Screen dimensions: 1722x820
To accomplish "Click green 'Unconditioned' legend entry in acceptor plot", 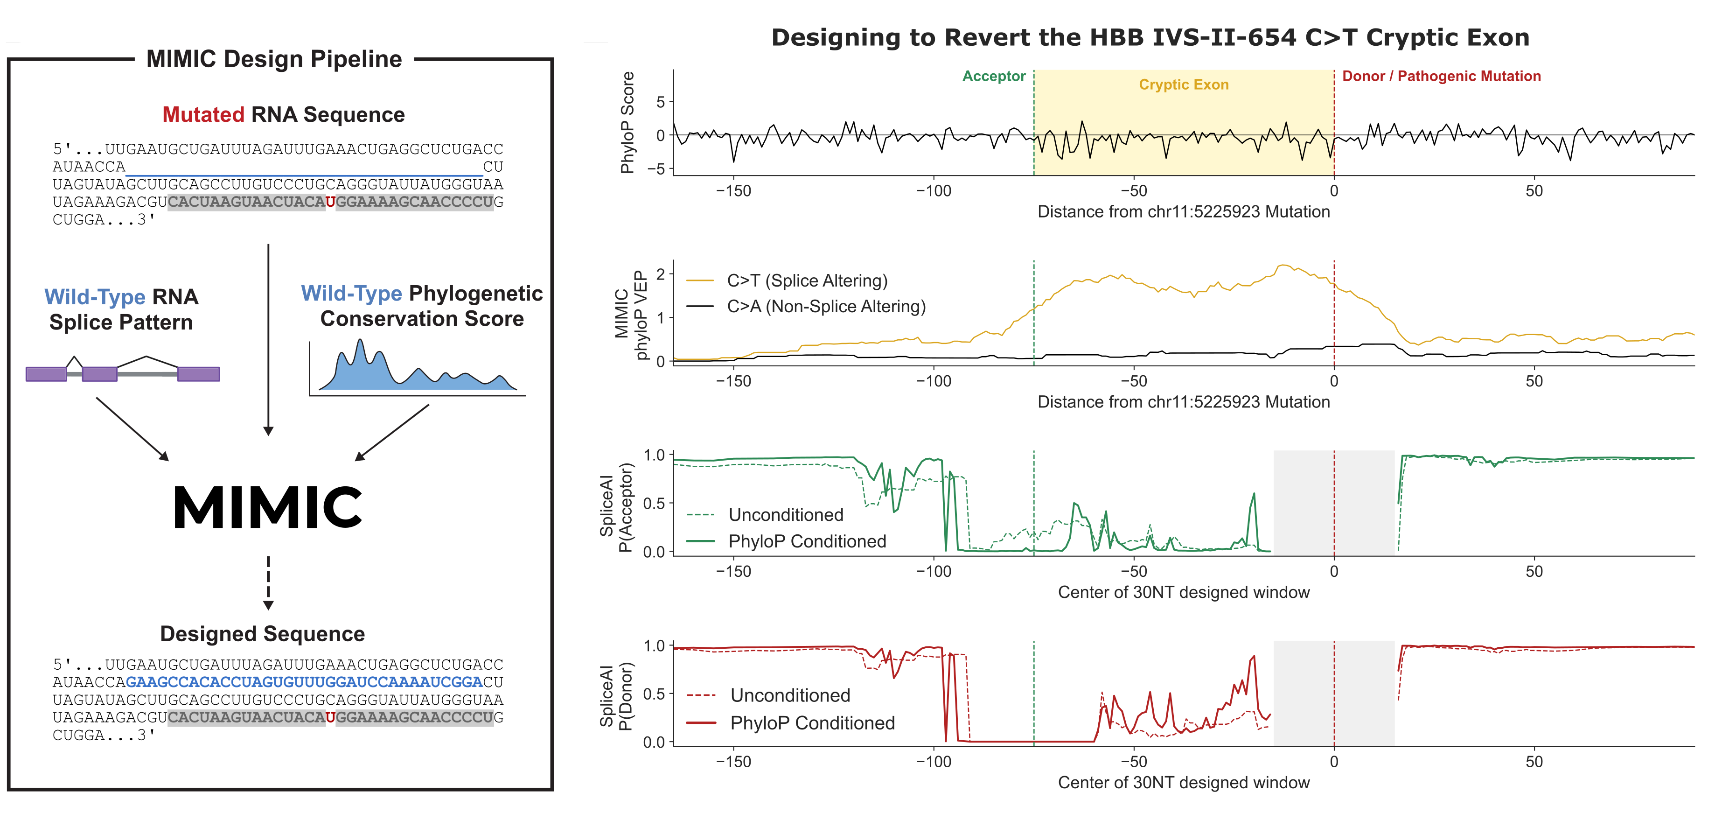I will [786, 515].
